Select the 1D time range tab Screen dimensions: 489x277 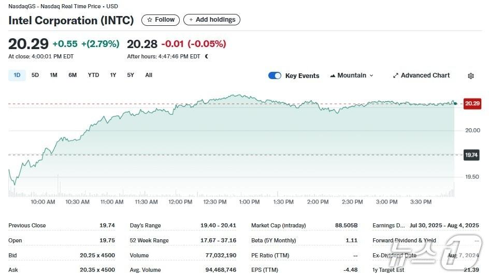coord(17,75)
